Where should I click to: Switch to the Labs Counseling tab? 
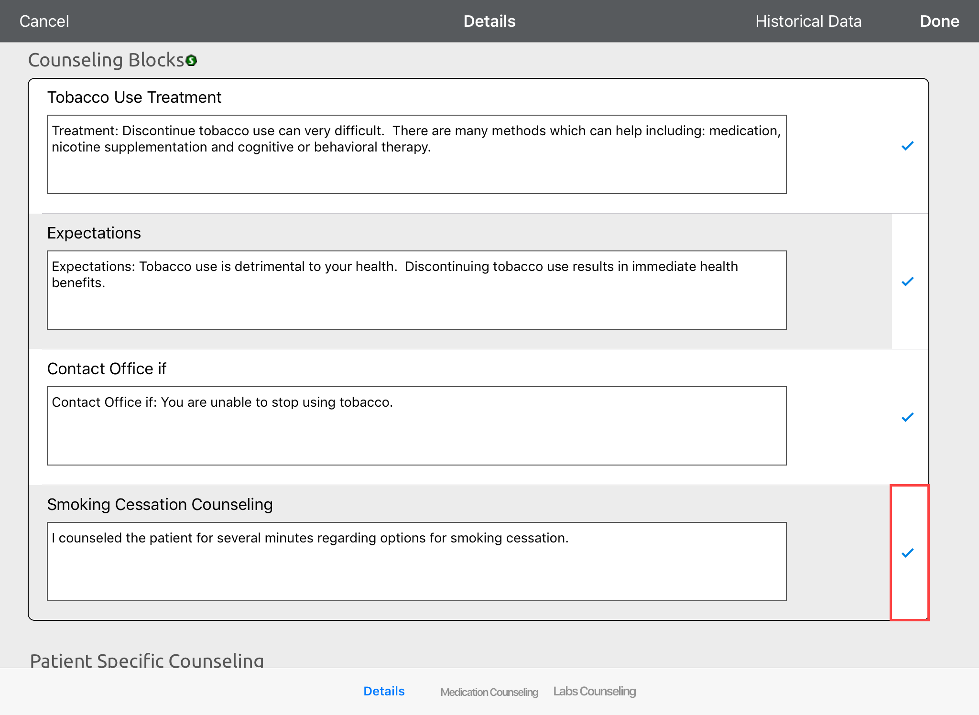click(594, 691)
